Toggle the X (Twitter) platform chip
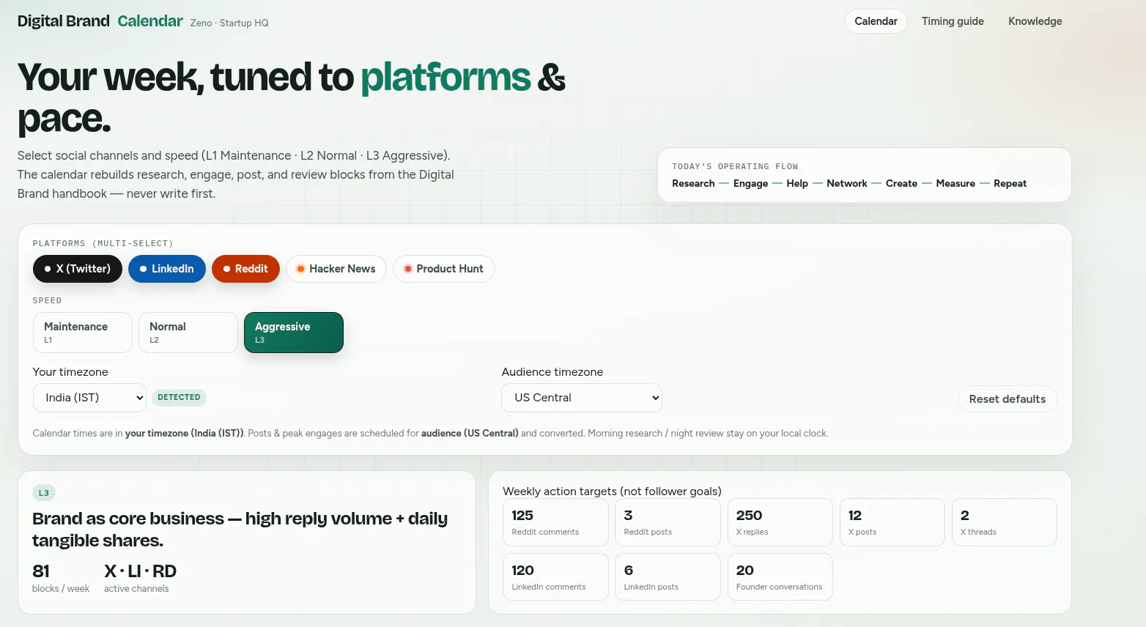This screenshot has width=1146, height=627. [x=77, y=269]
